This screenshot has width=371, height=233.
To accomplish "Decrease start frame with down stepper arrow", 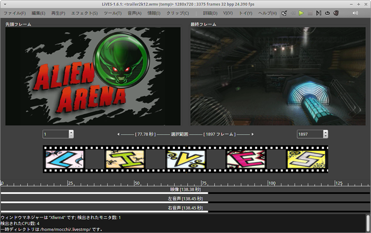I will tap(71, 136).
